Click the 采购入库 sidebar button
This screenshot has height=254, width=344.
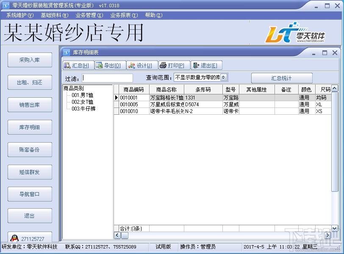(30, 60)
